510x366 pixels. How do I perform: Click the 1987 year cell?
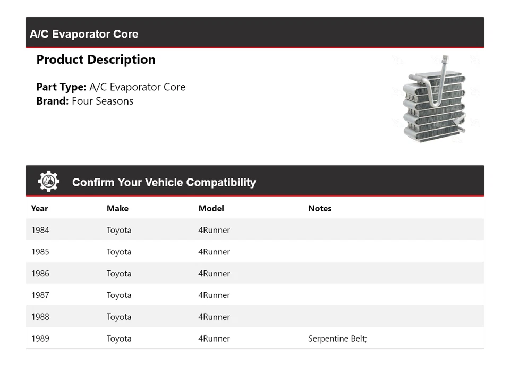point(40,295)
